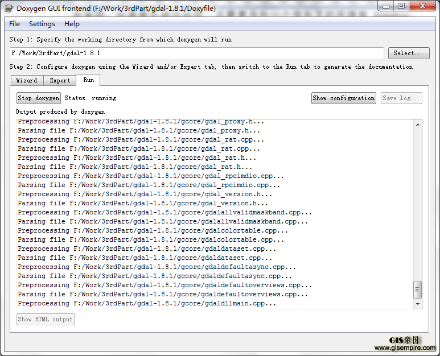Click log line 'Parsing file ...gdaldefaultoverviews.cpp'

[x=163, y=295]
